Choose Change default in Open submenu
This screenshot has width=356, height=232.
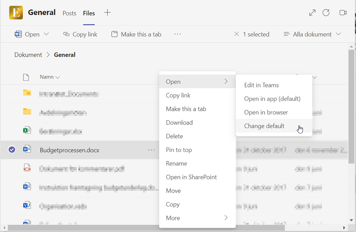point(264,126)
